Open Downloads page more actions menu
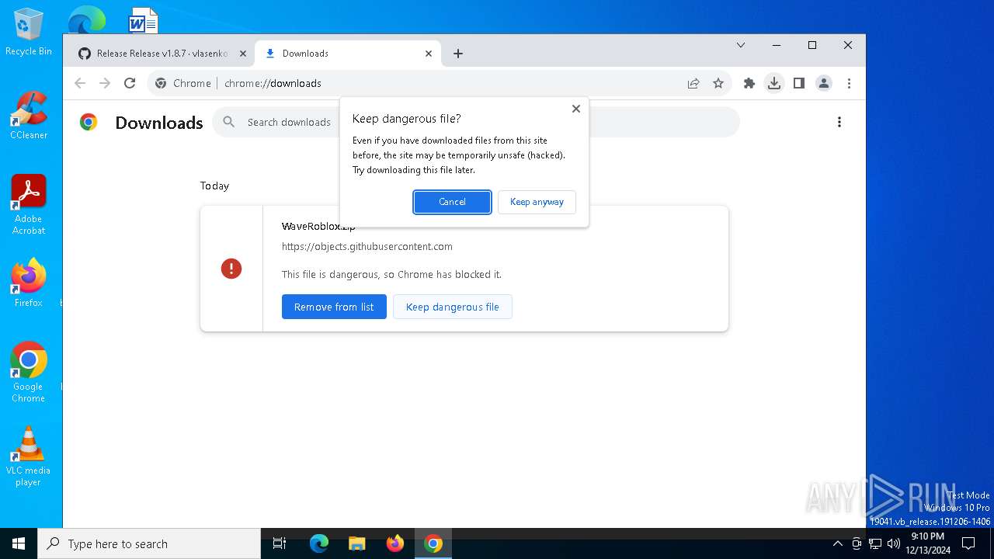The image size is (994, 559). point(839,122)
